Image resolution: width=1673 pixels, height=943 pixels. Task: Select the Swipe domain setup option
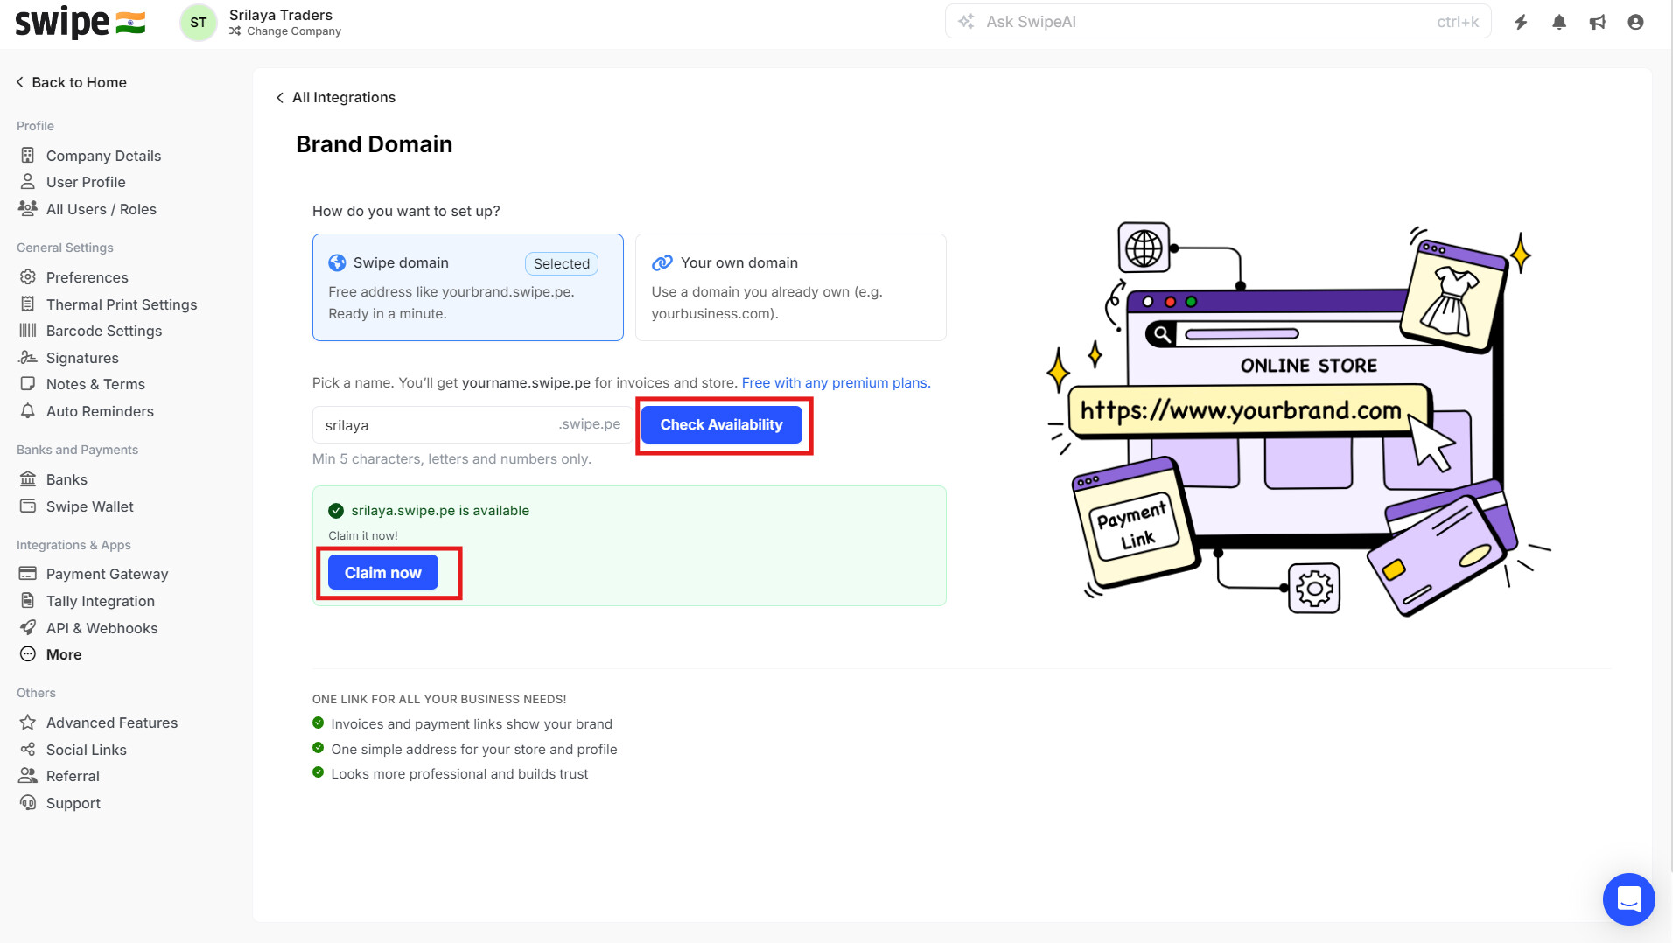click(467, 287)
